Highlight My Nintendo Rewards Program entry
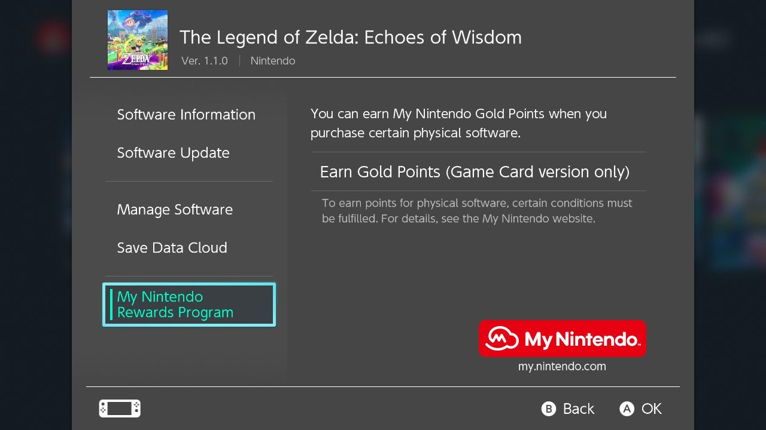Viewport: 766px width, 430px height. tap(189, 305)
